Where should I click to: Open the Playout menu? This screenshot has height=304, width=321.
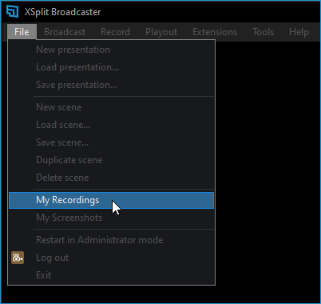[x=161, y=32]
